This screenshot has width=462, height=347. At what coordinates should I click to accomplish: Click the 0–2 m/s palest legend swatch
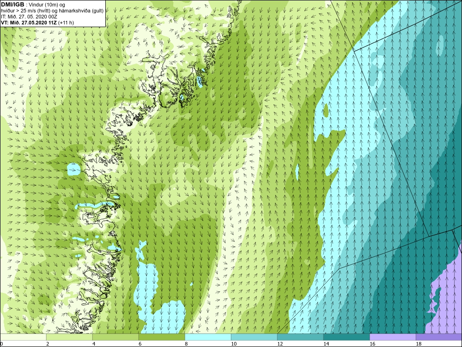point(23,337)
